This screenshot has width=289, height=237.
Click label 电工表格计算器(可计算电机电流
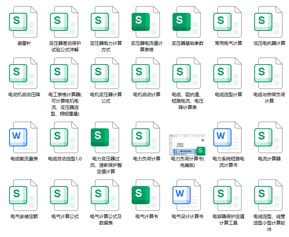65,104
